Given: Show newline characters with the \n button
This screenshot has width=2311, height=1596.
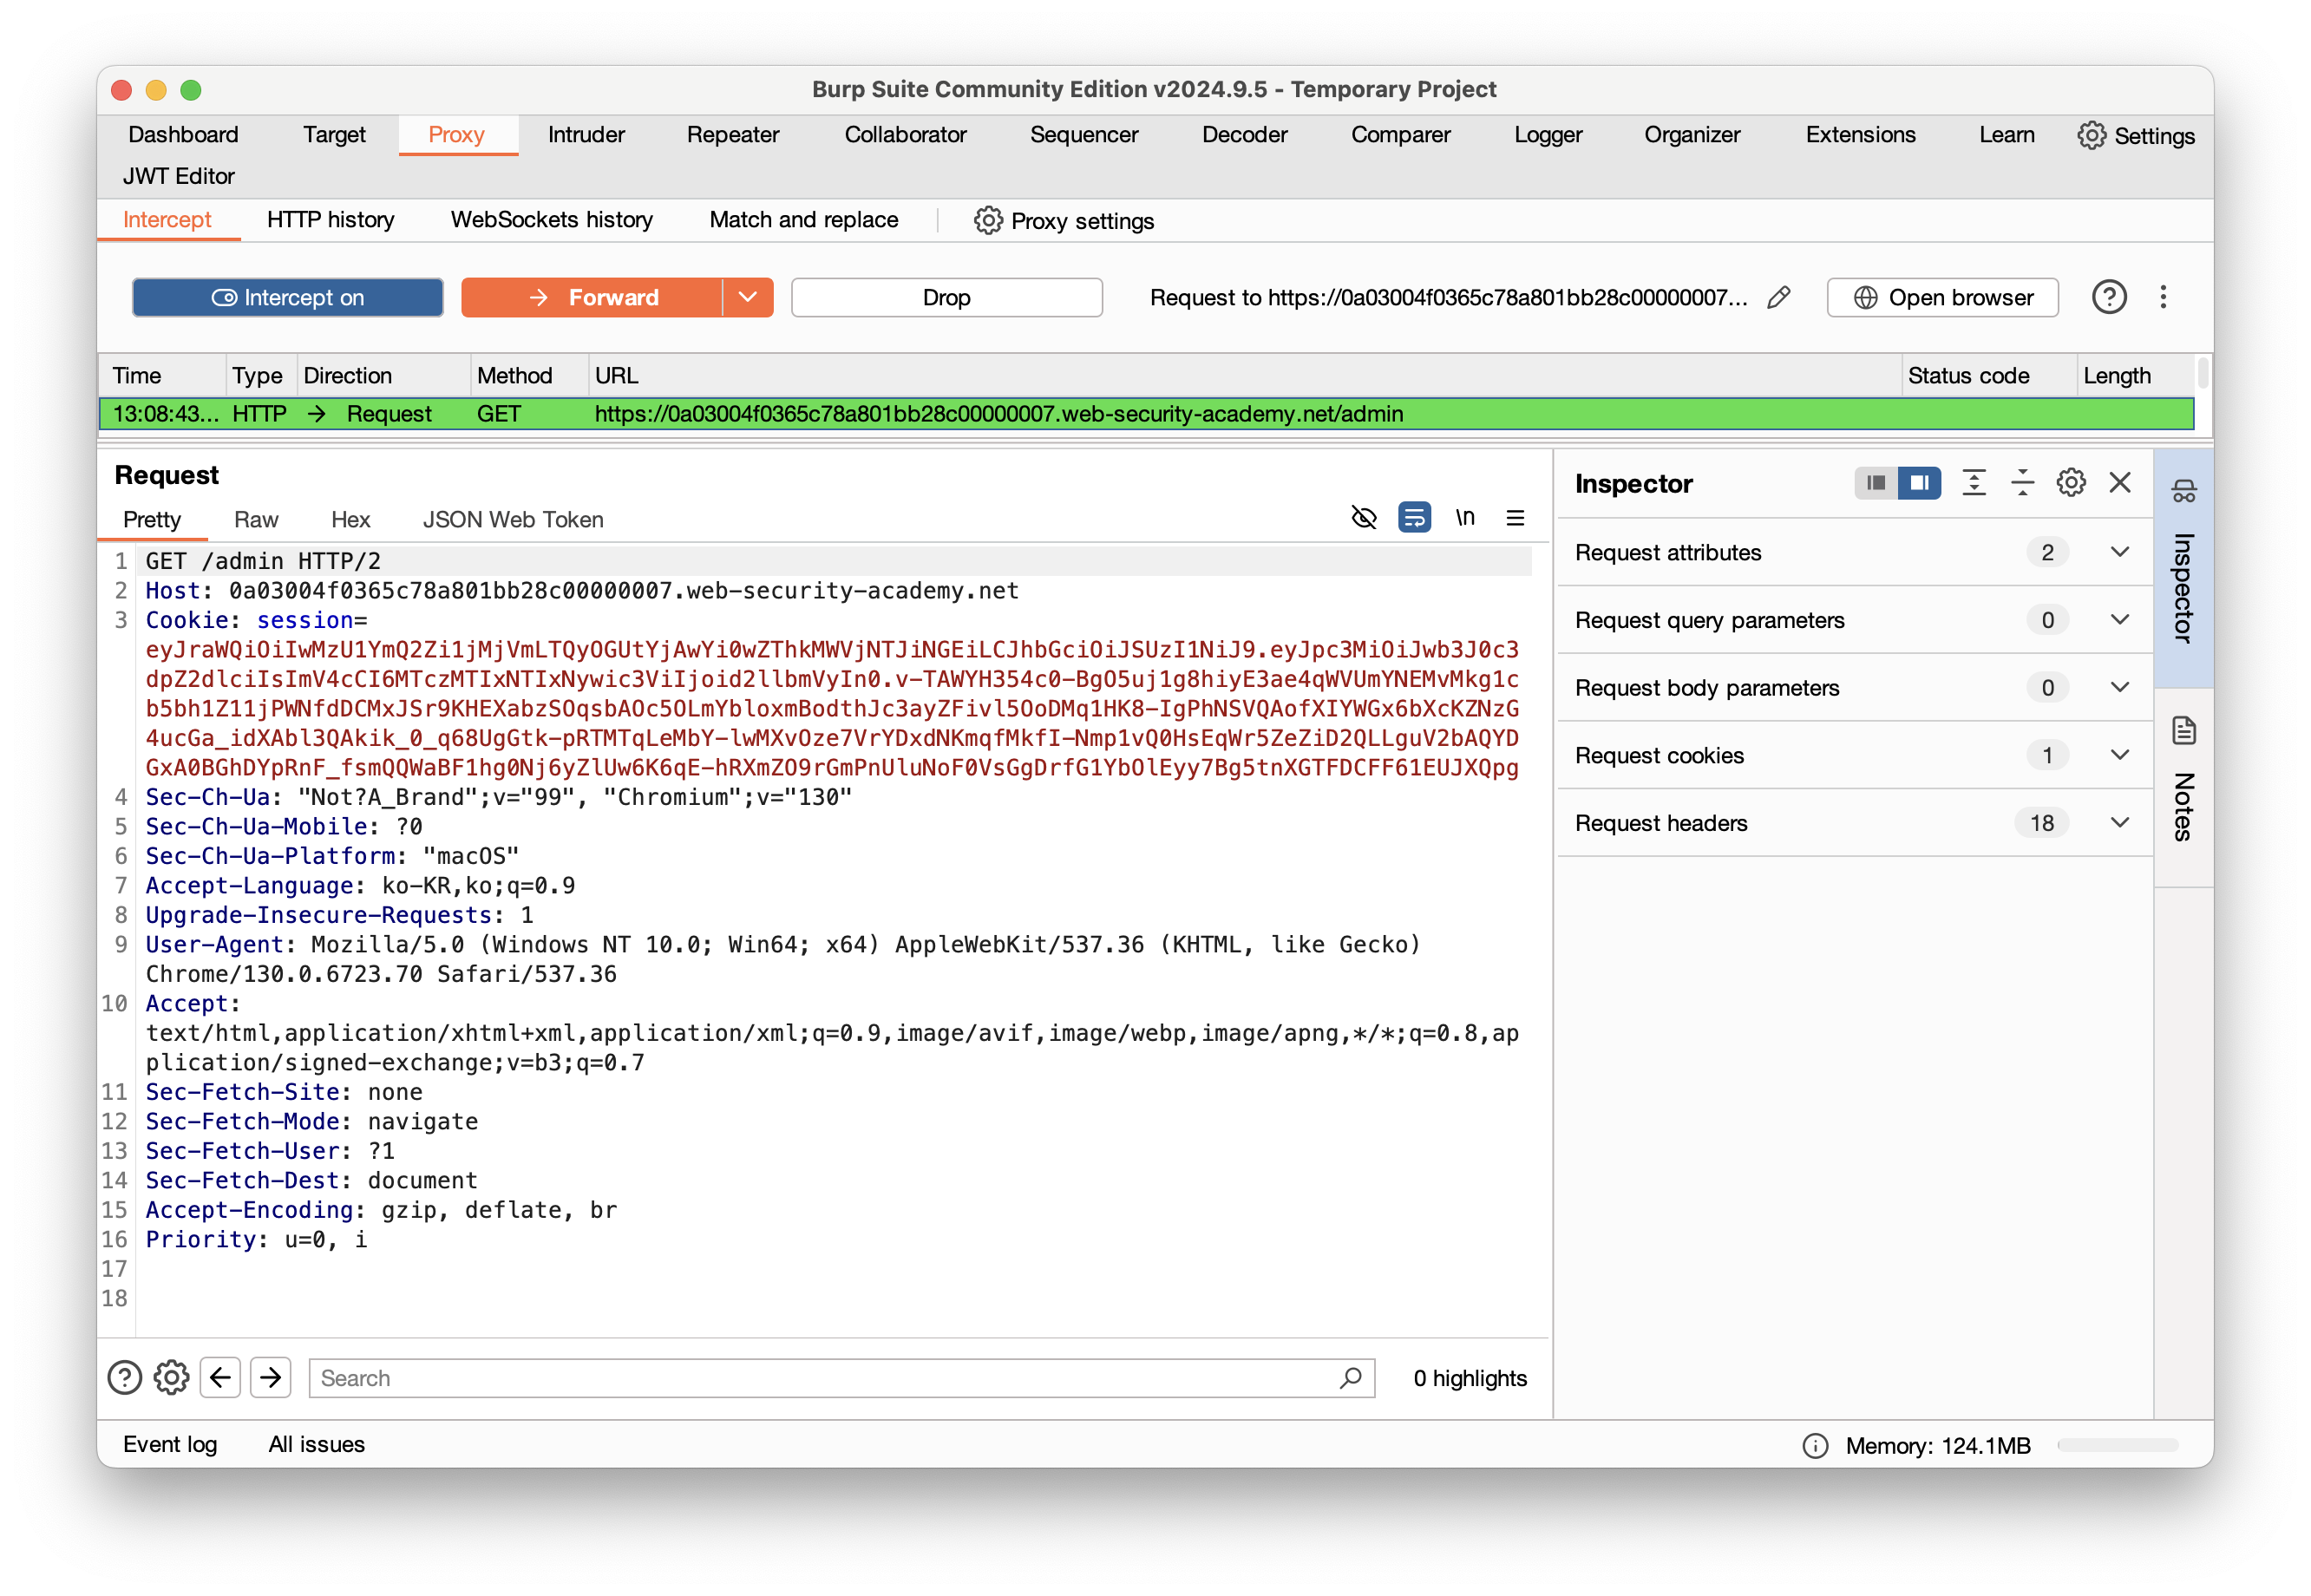Looking at the screenshot, I should [1465, 517].
